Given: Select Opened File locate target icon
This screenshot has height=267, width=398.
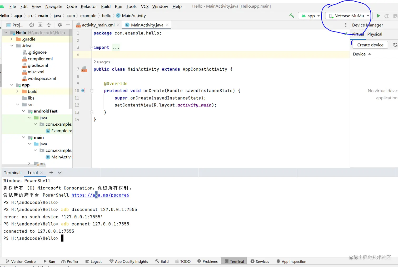Looking at the screenshot, I should click(x=32, y=25).
